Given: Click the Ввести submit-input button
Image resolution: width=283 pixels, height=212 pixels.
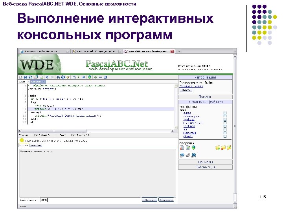Looking at the screenshot, I should pyautogui.click(x=149, y=200).
